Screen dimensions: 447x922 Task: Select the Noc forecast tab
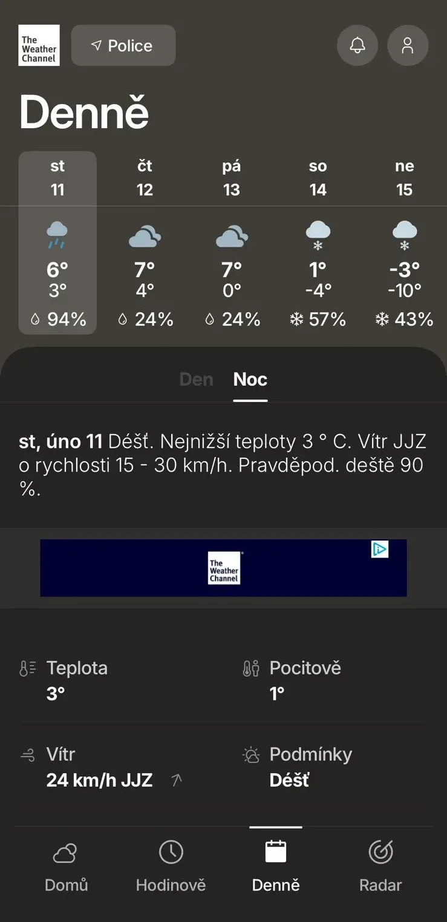pos(250,379)
